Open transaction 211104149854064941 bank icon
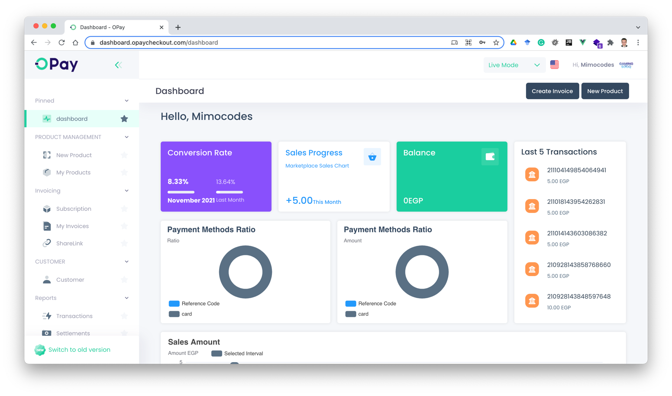The image size is (672, 396). (x=532, y=174)
